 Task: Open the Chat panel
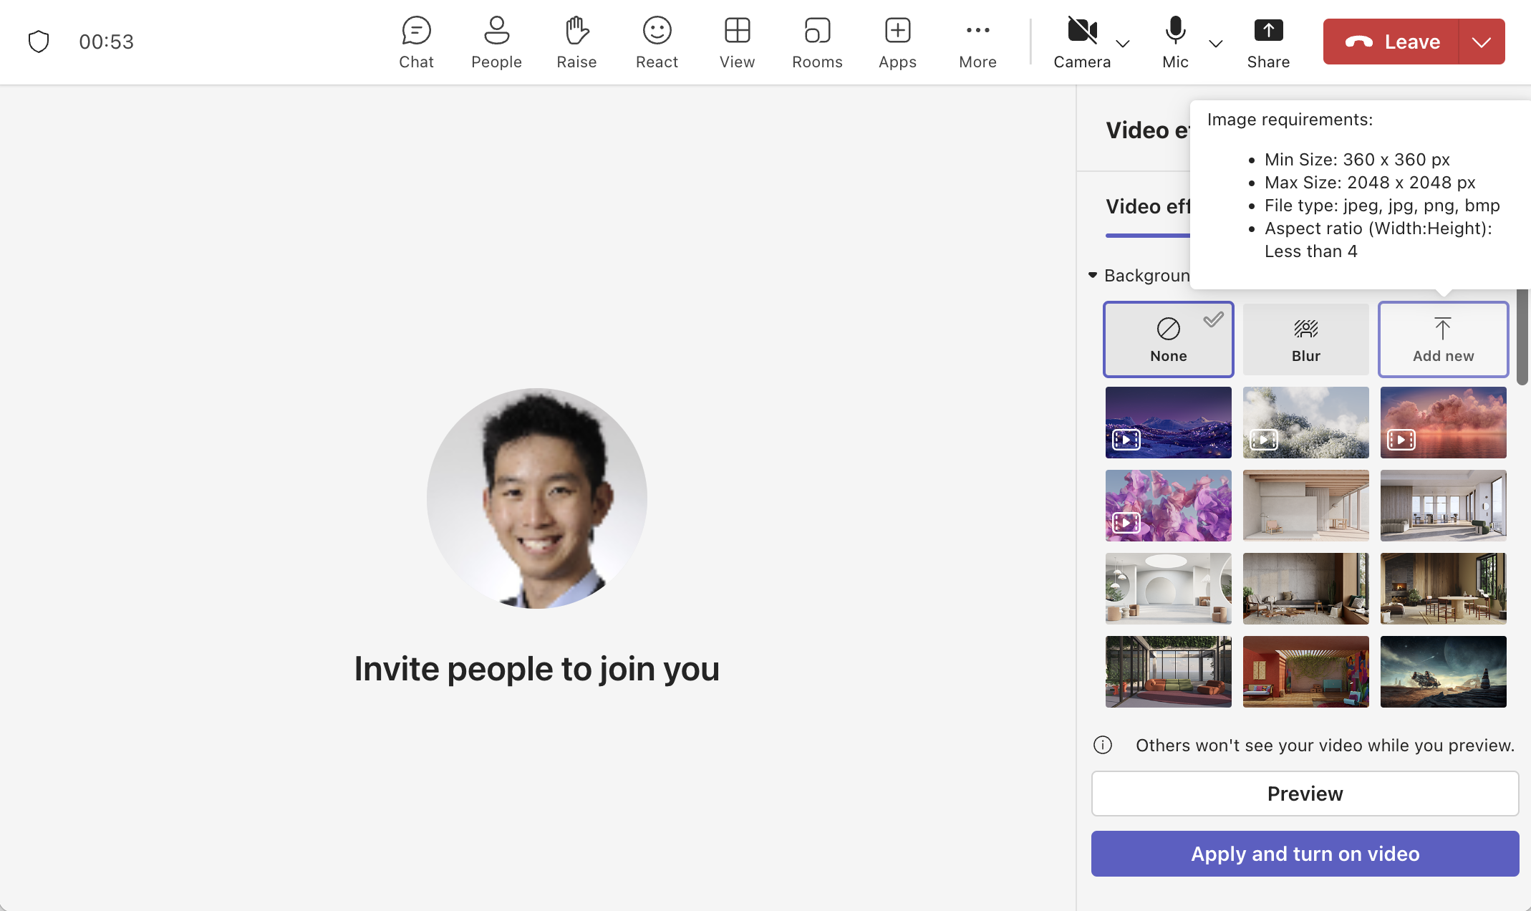point(416,42)
